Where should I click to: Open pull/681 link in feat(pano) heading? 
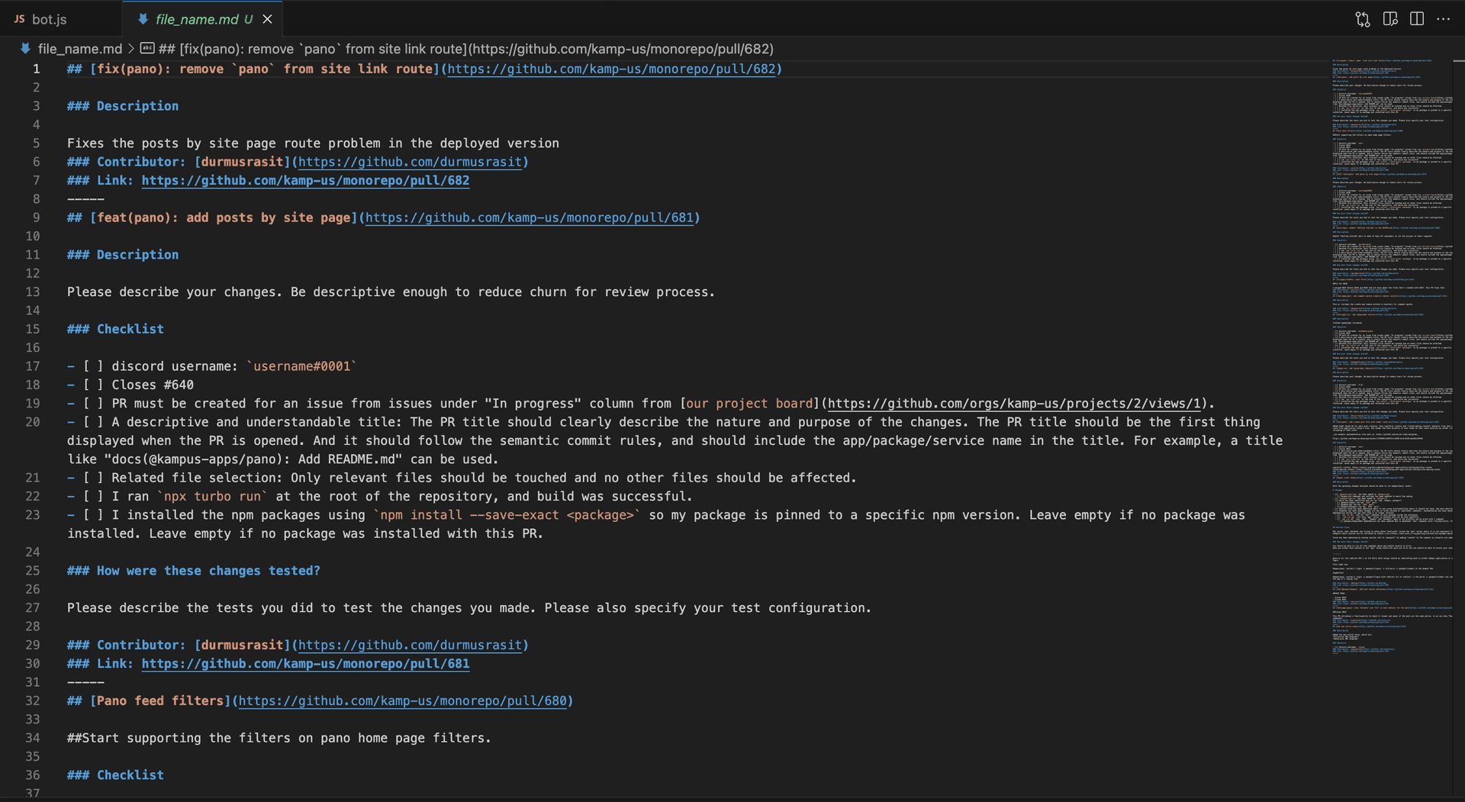530,217
